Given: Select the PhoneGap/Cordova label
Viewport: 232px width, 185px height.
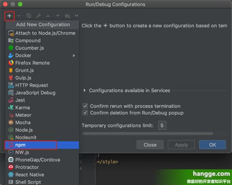Looking at the screenshot, I should tap(38, 160).
